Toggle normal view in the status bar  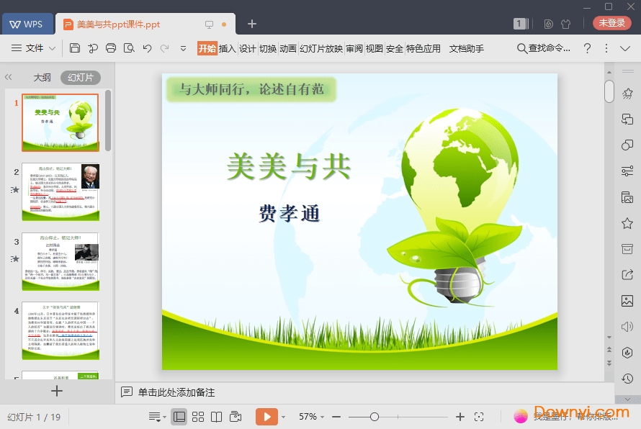point(179,416)
